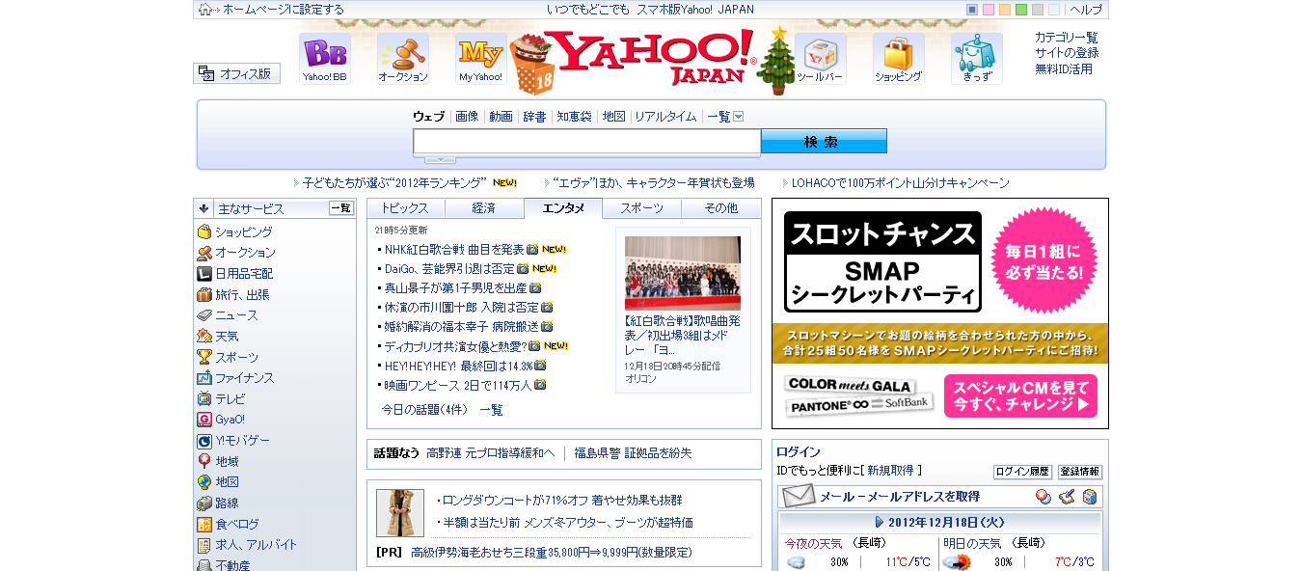Click the 登録情報 button
1301x571 pixels.
point(1080,472)
